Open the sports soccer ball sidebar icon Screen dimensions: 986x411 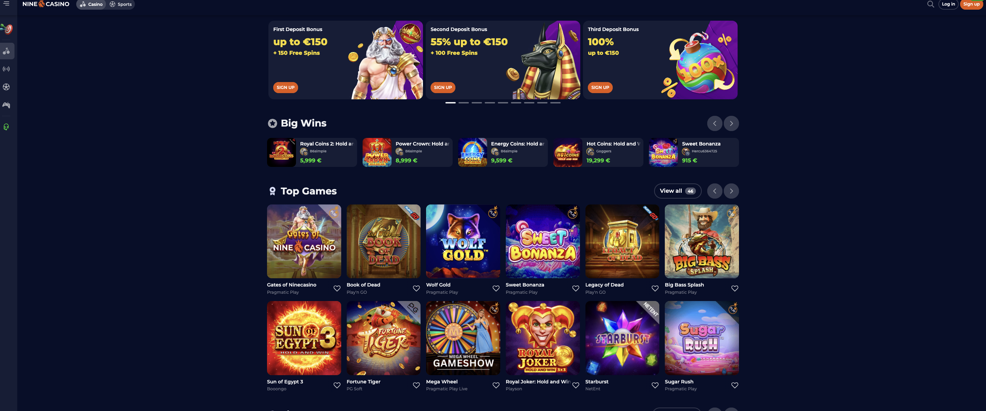click(7, 87)
